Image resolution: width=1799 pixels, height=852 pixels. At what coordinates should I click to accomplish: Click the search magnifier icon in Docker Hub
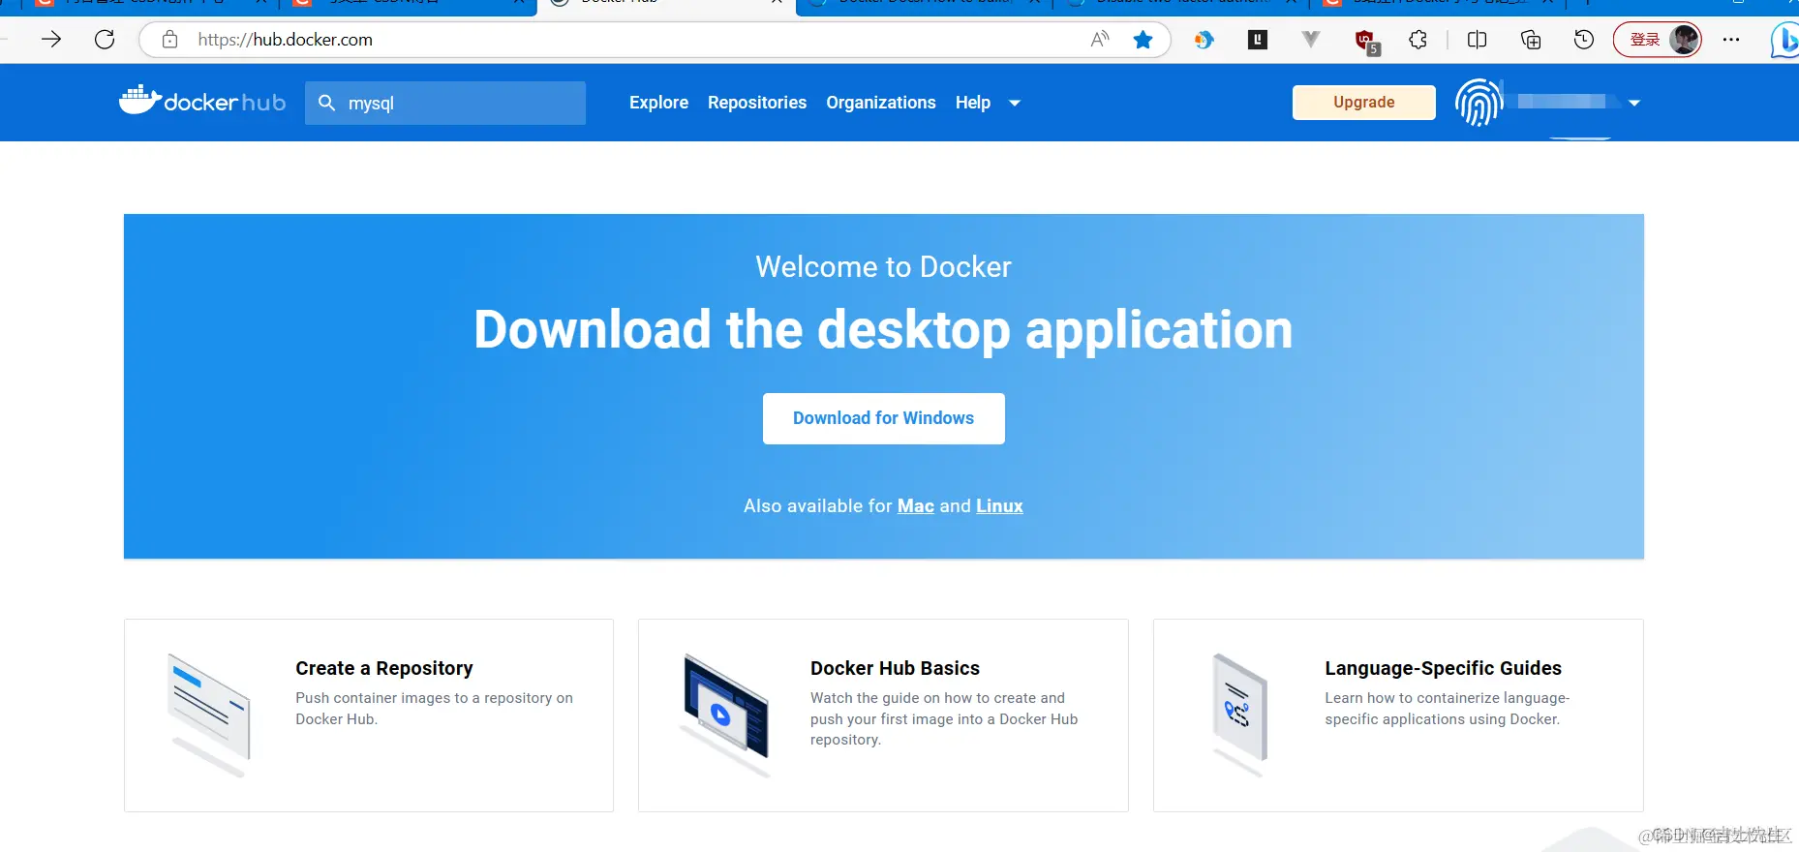(x=327, y=103)
